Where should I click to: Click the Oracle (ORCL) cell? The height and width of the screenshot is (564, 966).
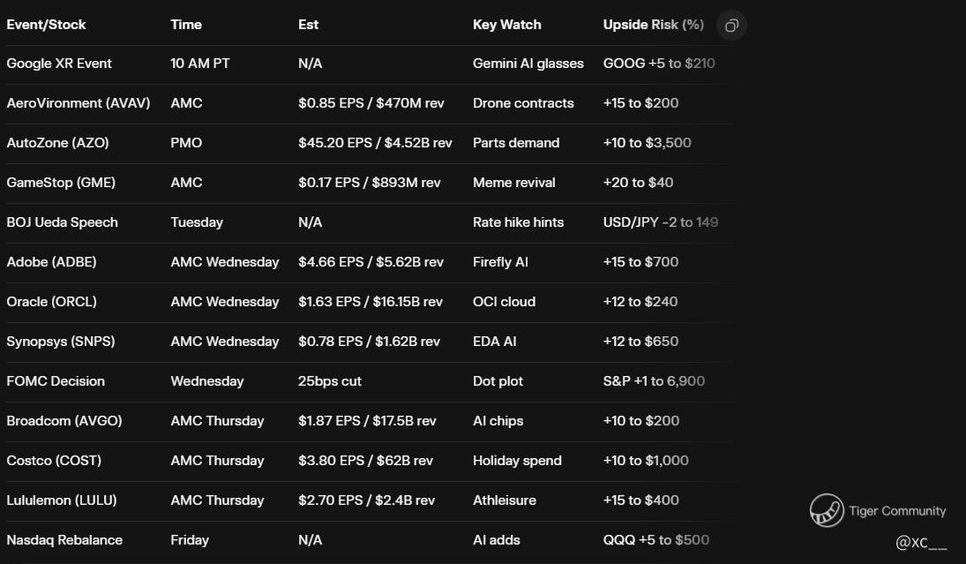(x=51, y=302)
